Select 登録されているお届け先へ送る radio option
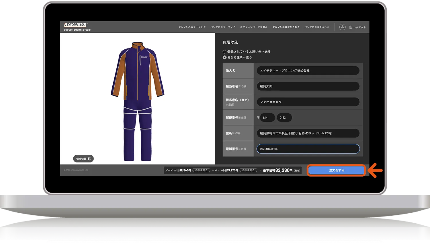This screenshot has height=244, width=430. pos(224,52)
